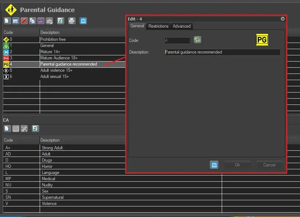Click the New record icon in CA toolbar
Screen dimensions: 300x217
7,129
